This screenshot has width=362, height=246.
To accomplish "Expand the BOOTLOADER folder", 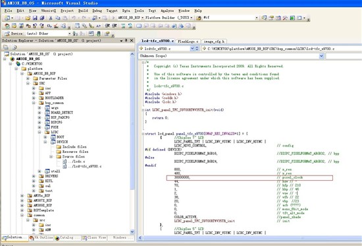I will point(34,98).
